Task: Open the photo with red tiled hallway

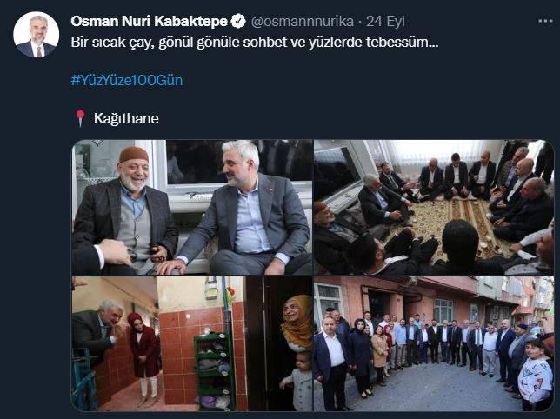Action: [192, 343]
